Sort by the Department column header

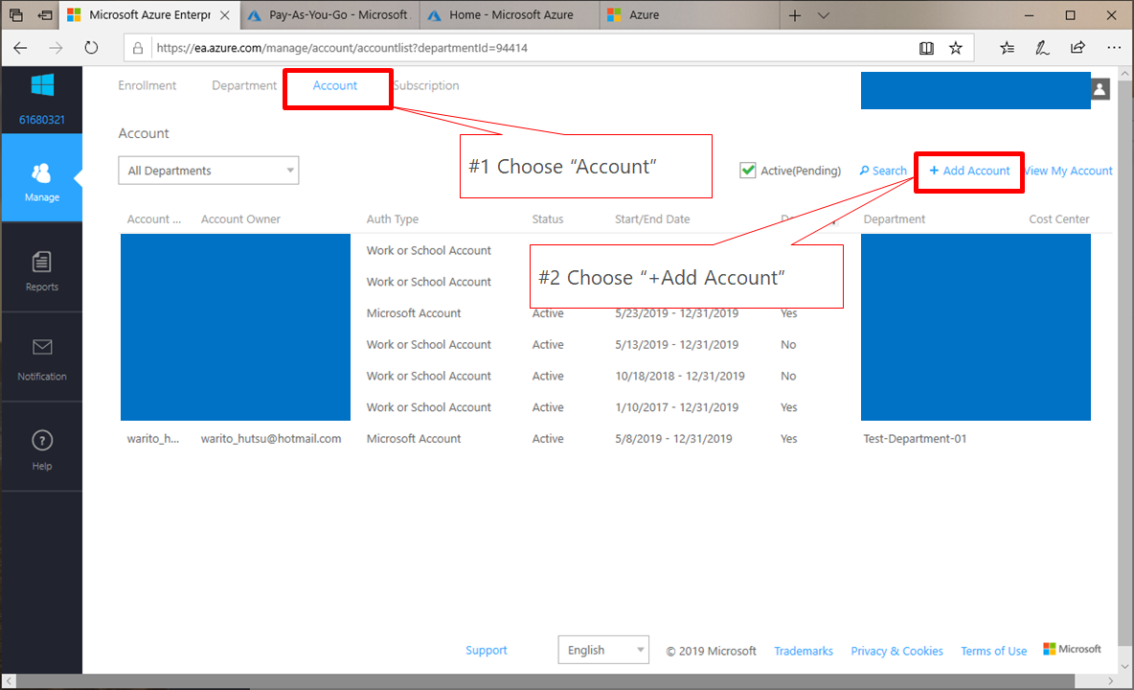coord(894,219)
